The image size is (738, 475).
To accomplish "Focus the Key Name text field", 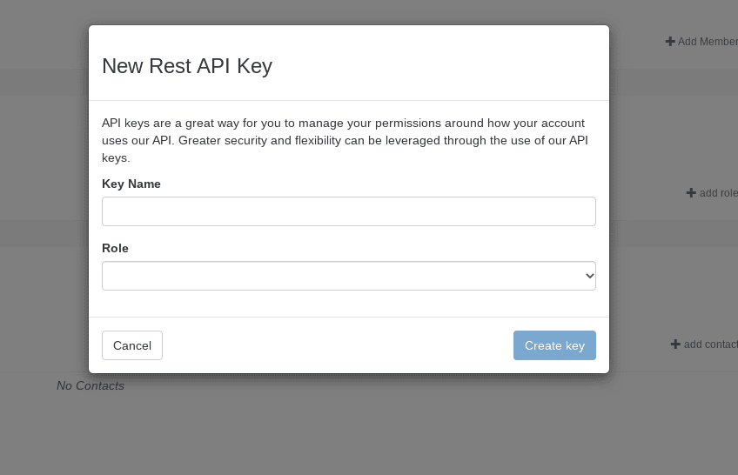I will pyautogui.click(x=348, y=211).
